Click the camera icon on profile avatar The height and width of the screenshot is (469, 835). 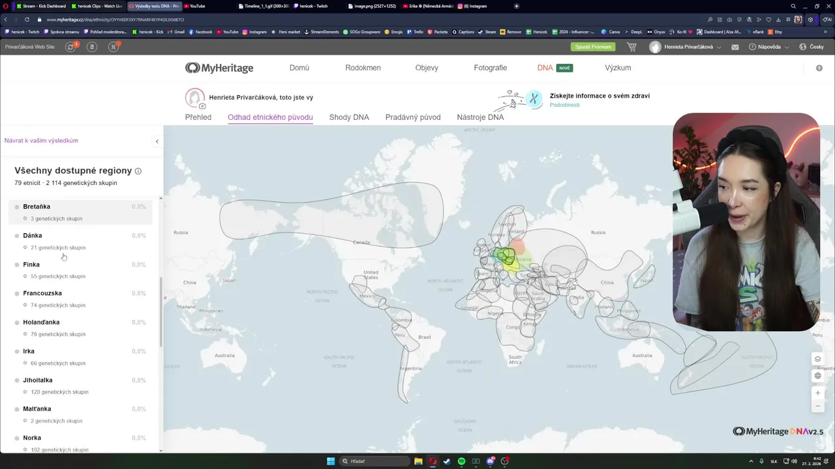(202, 106)
